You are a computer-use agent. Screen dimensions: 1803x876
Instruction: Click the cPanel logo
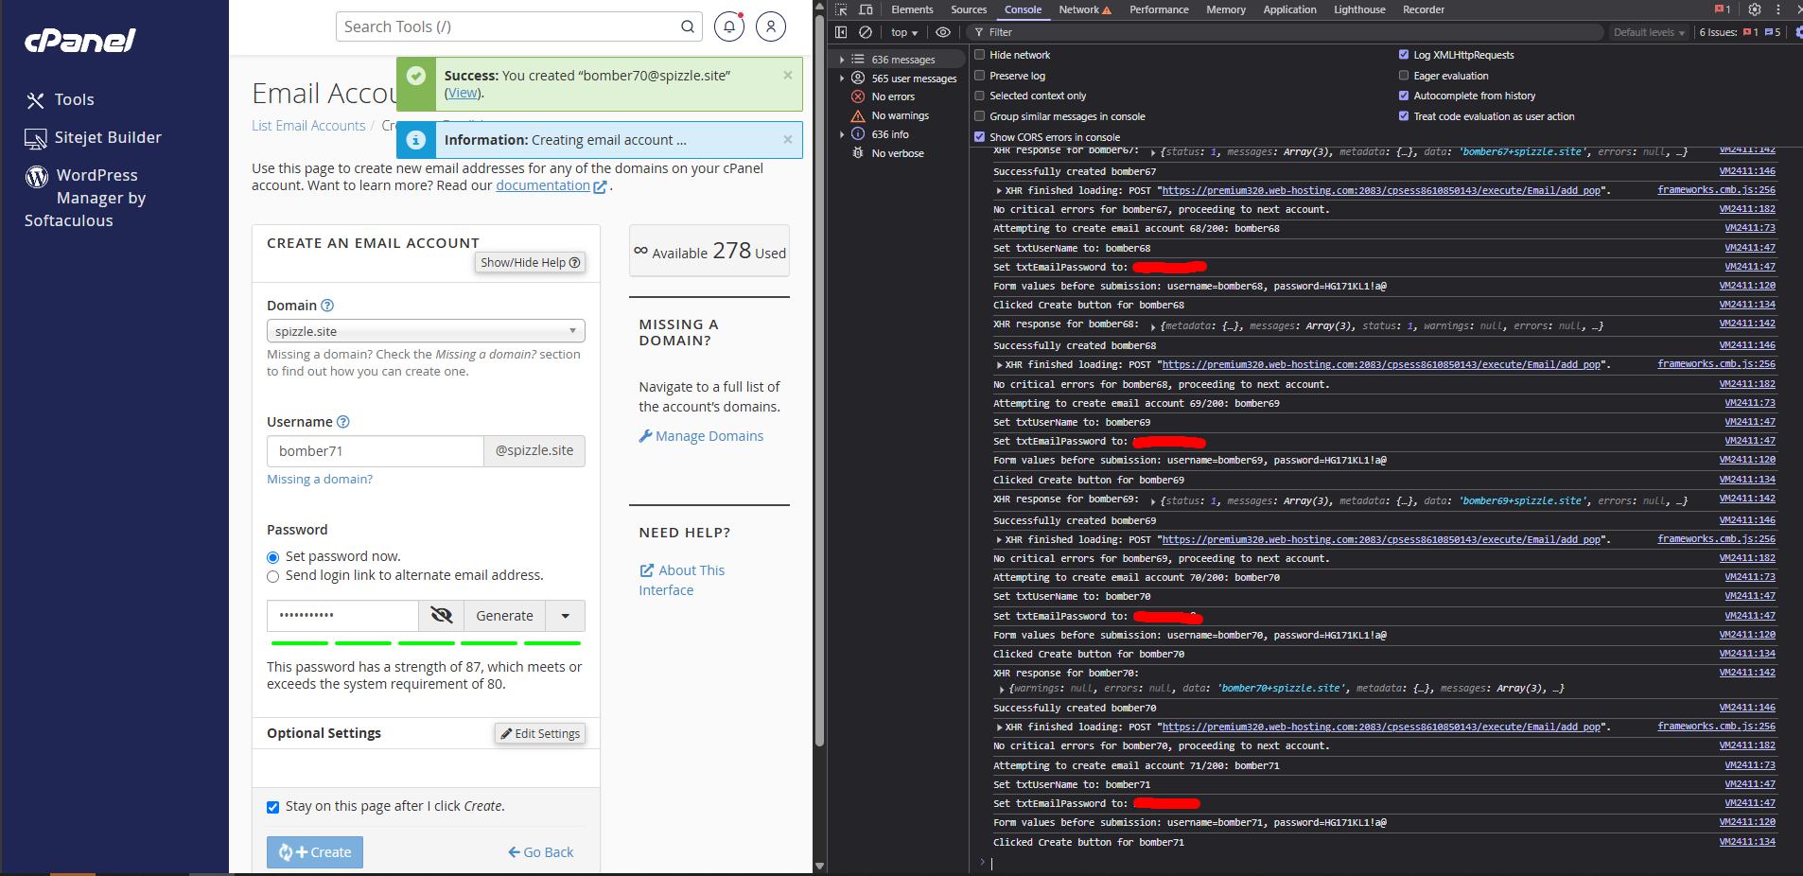(80, 40)
